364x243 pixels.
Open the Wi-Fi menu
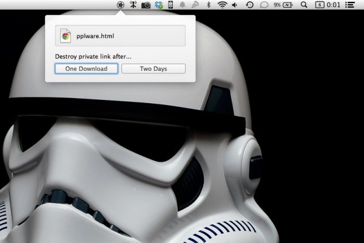point(222,5)
